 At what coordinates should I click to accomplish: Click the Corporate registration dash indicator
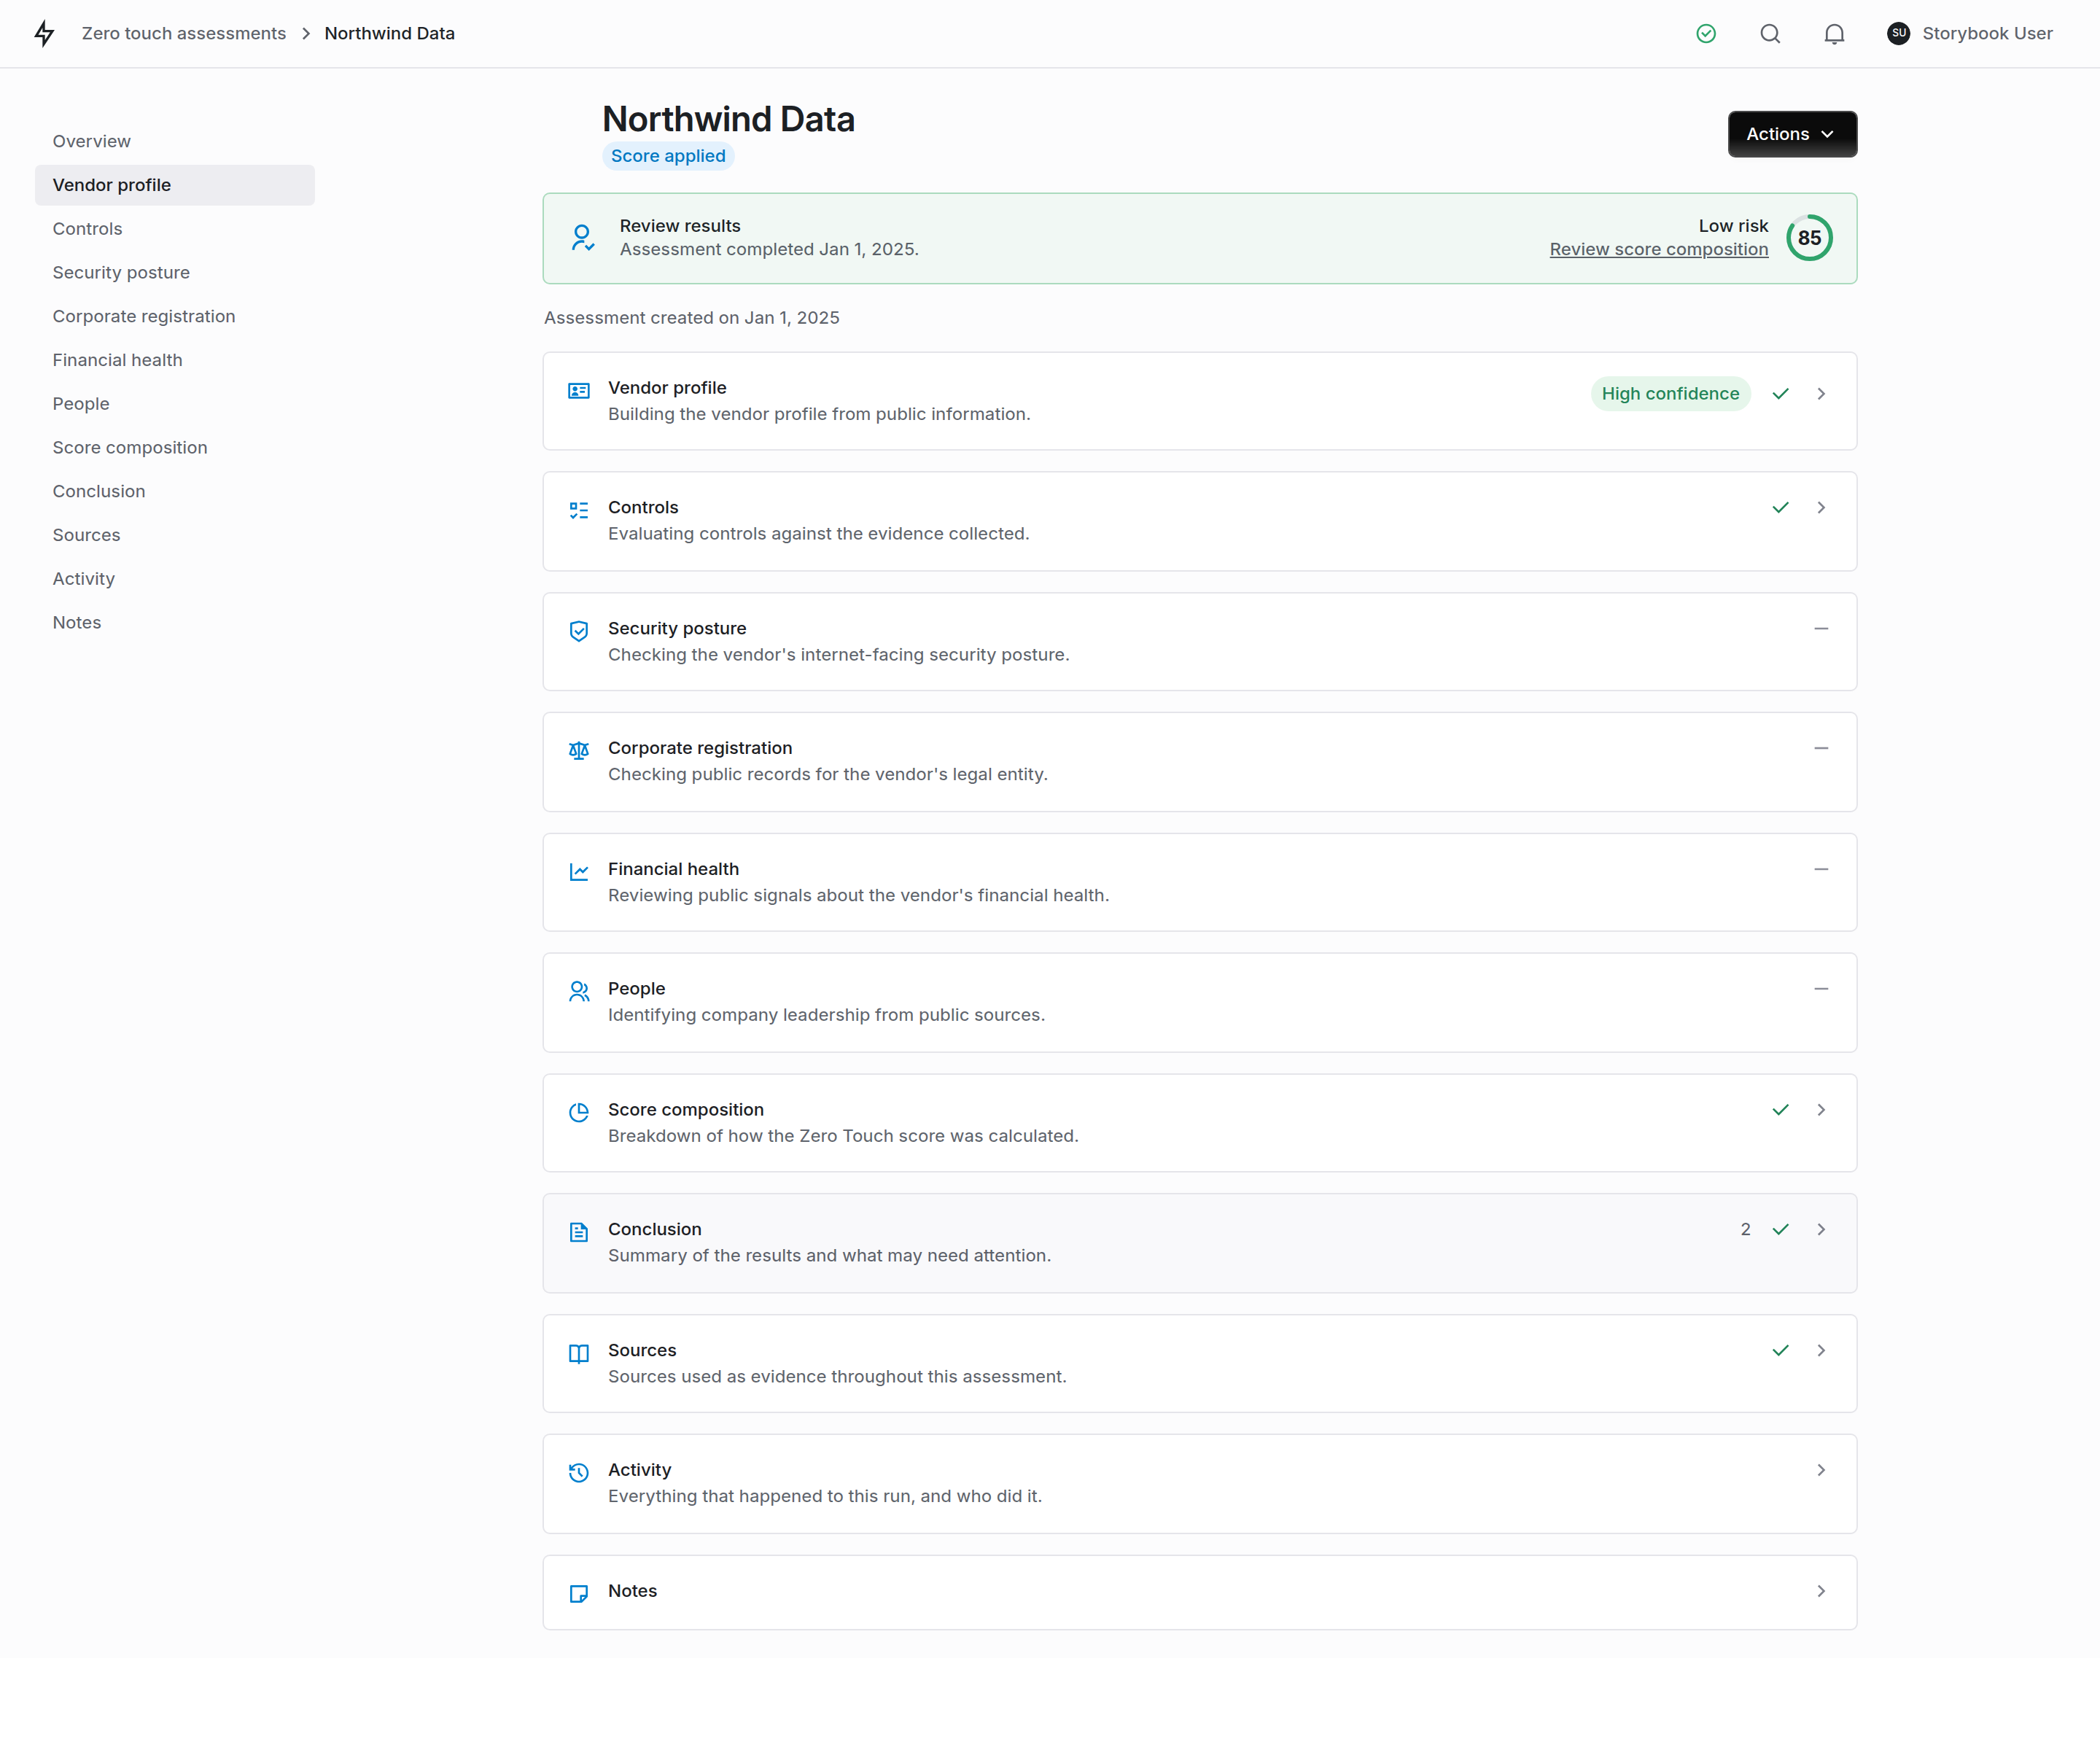(x=1821, y=749)
